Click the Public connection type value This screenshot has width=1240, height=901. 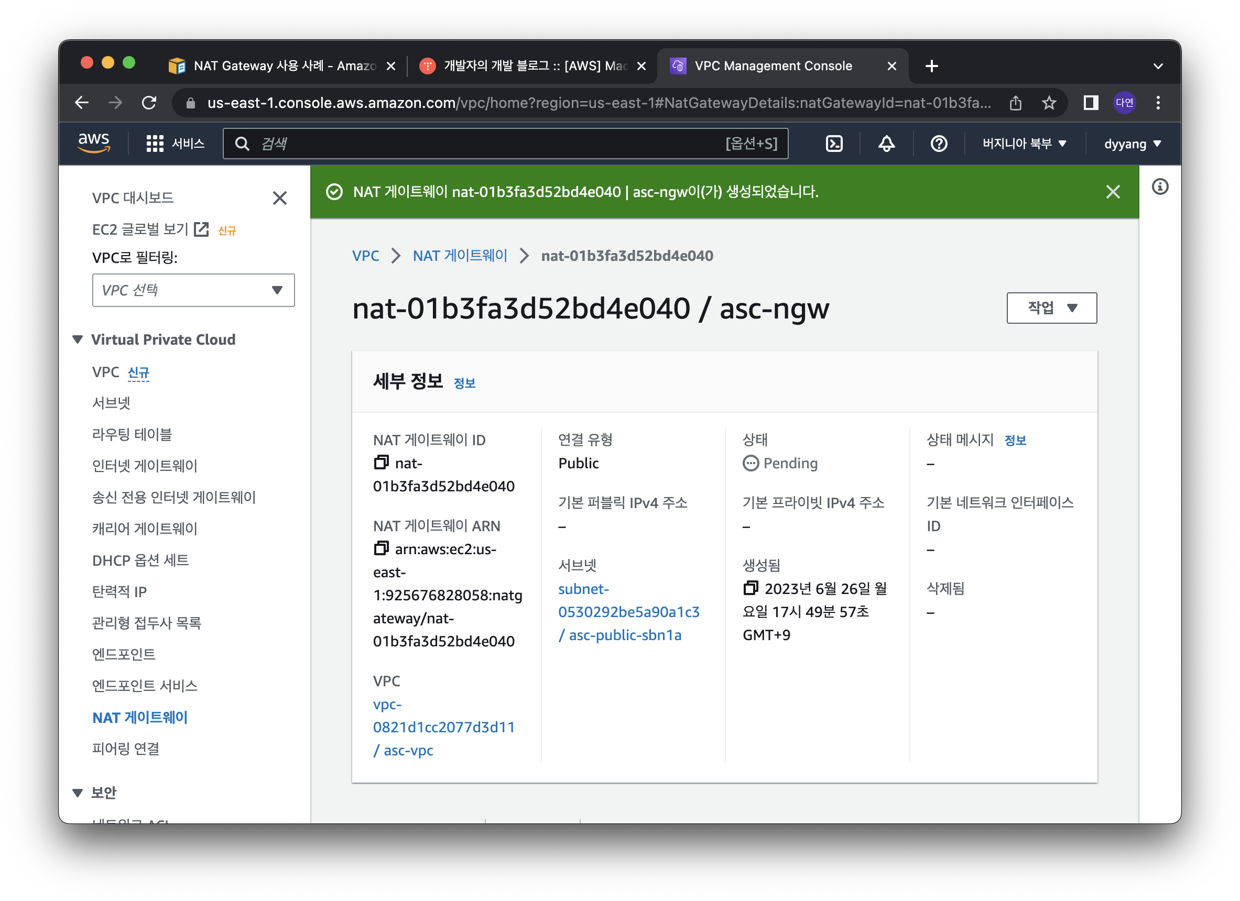point(579,464)
